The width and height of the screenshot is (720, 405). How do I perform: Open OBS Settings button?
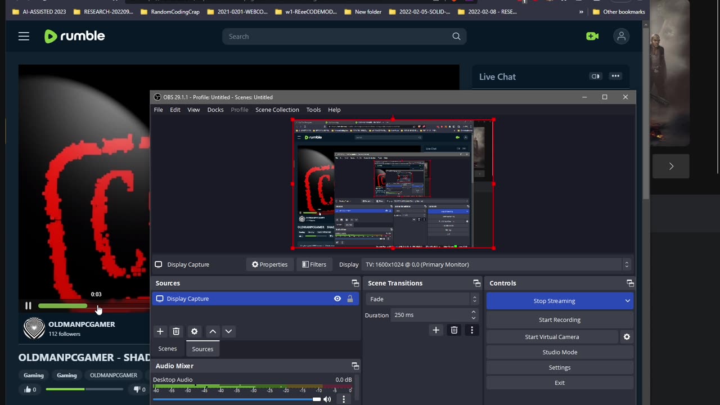click(x=560, y=367)
